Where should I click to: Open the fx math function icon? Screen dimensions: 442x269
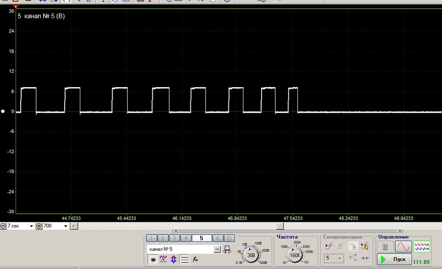(x=195, y=260)
